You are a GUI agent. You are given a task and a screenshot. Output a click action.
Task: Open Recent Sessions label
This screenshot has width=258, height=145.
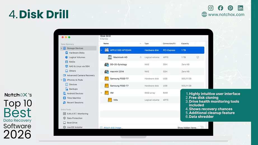[x=75, y=103]
